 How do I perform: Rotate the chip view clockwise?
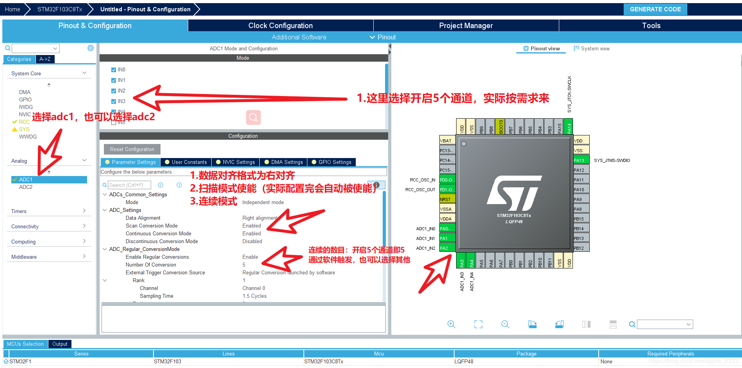532,324
